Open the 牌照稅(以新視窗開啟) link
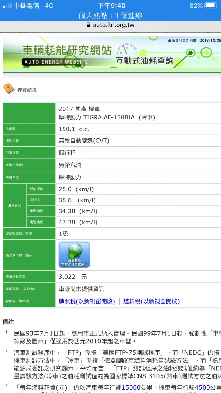 click(87, 301)
